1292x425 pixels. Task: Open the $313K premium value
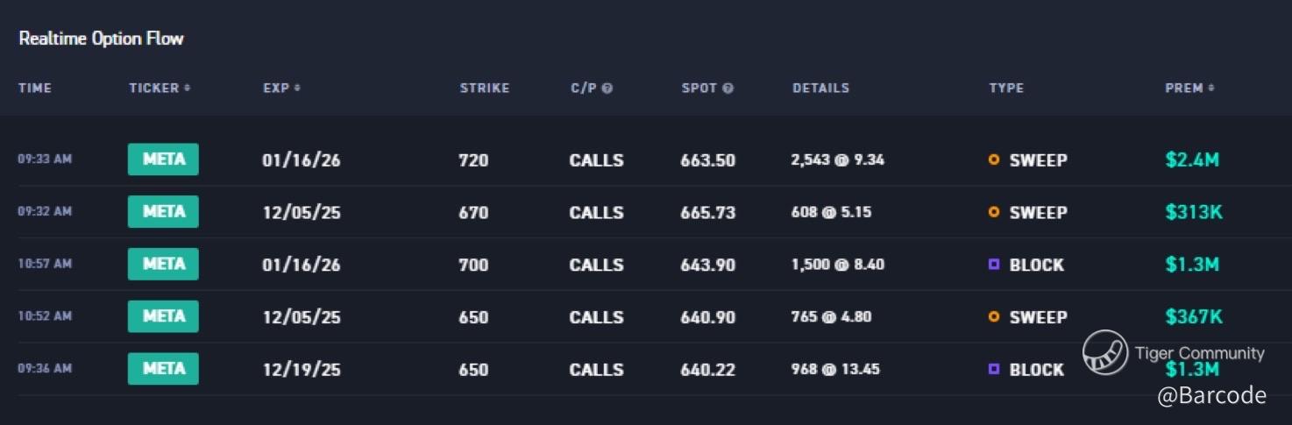pyautogui.click(x=1193, y=212)
